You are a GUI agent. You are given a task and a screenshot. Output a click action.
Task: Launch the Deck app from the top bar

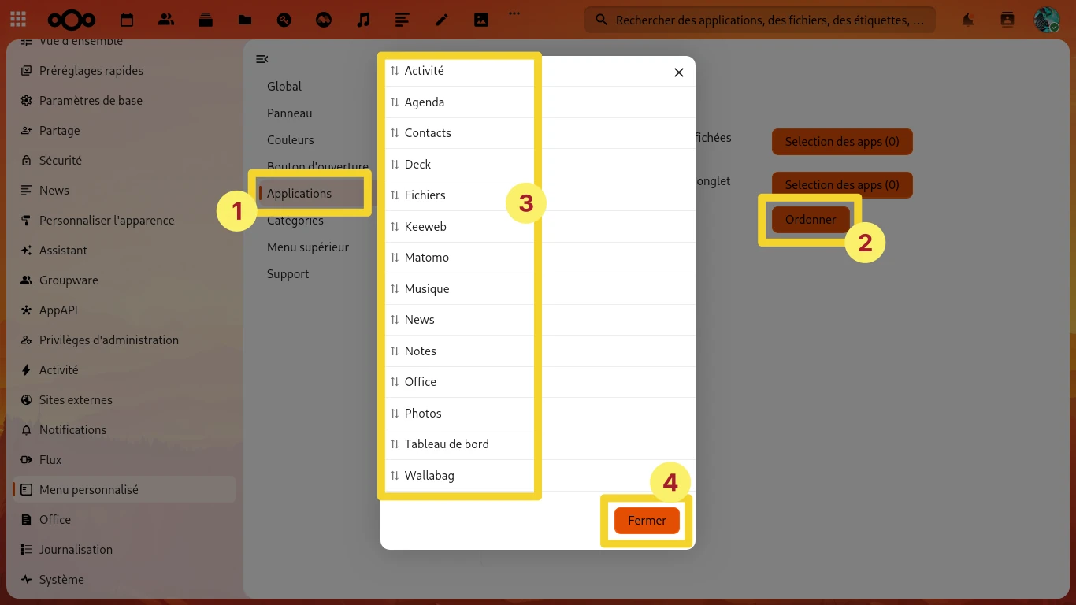[x=206, y=20]
